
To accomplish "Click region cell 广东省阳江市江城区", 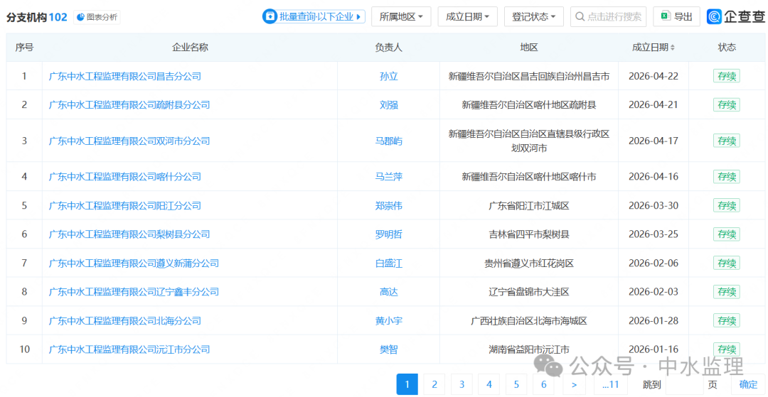I will pos(529,205).
